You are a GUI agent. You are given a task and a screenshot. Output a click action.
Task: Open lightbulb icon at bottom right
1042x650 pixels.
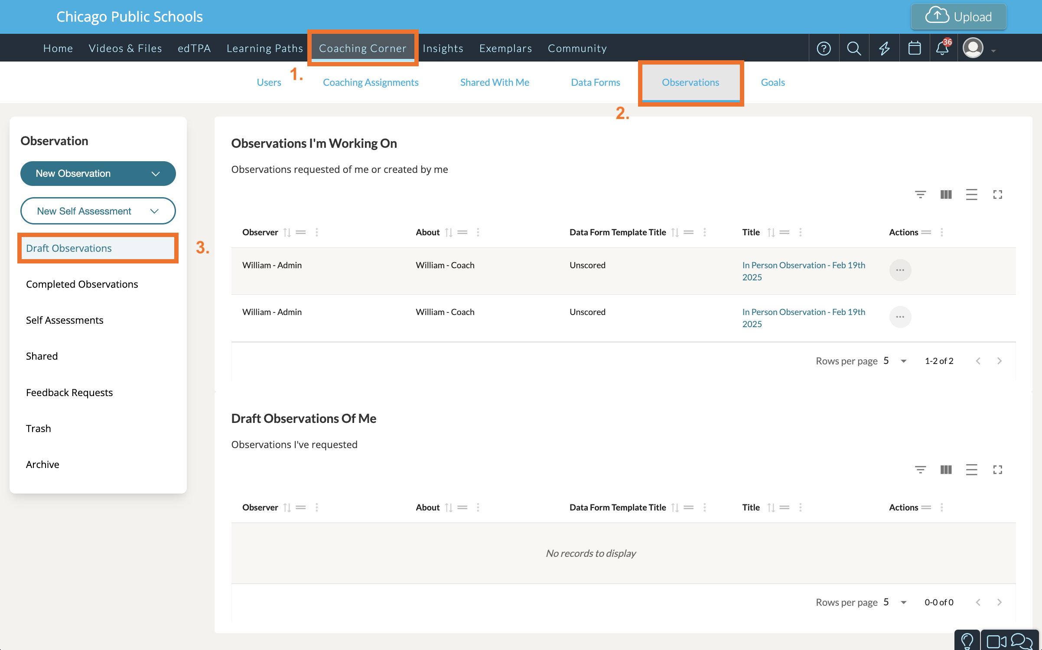click(x=967, y=640)
